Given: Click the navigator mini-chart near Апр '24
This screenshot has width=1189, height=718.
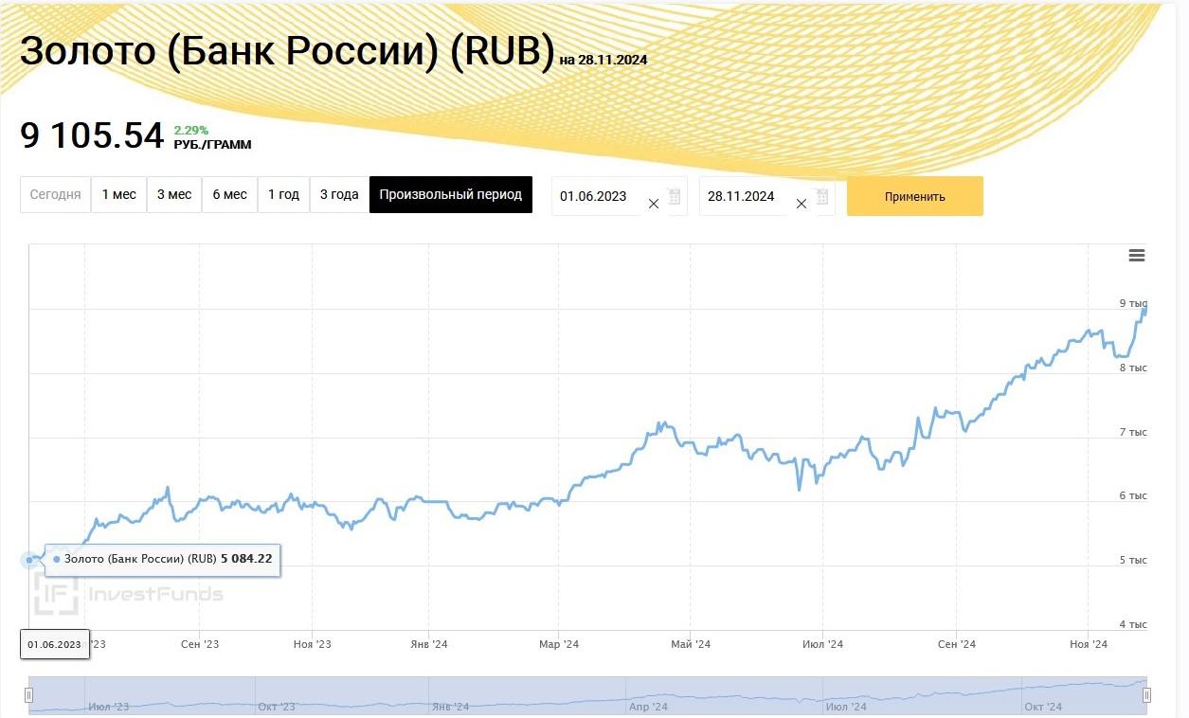Looking at the screenshot, I should (x=648, y=695).
